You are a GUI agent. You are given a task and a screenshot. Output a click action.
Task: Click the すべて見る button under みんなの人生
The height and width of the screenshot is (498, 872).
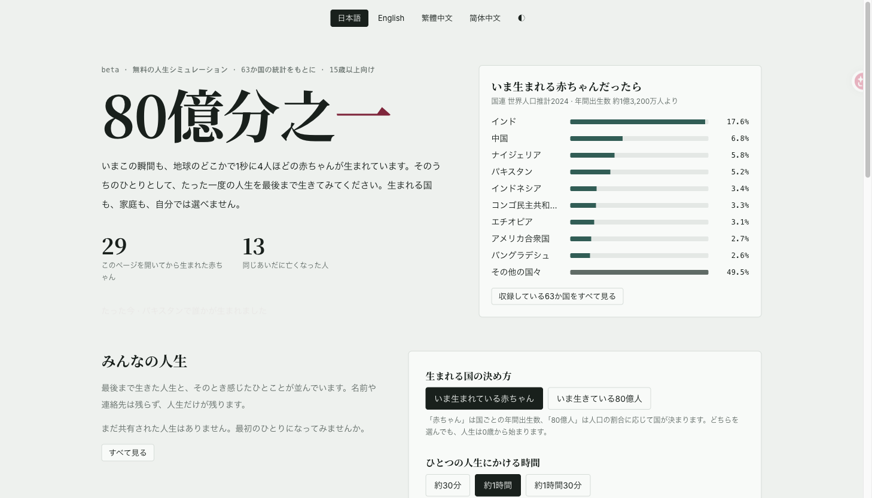[x=128, y=453]
